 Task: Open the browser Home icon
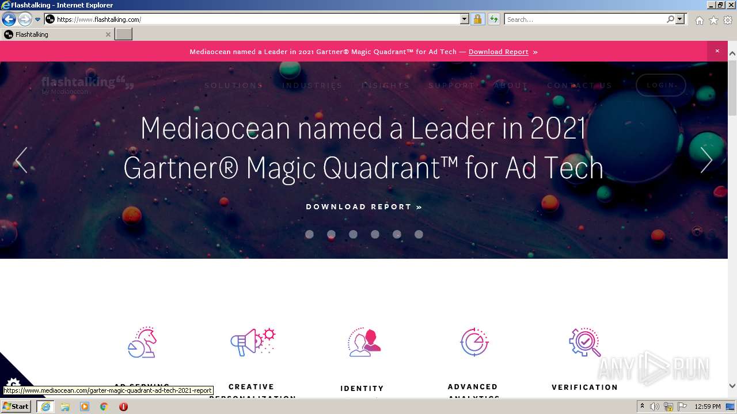(699, 20)
